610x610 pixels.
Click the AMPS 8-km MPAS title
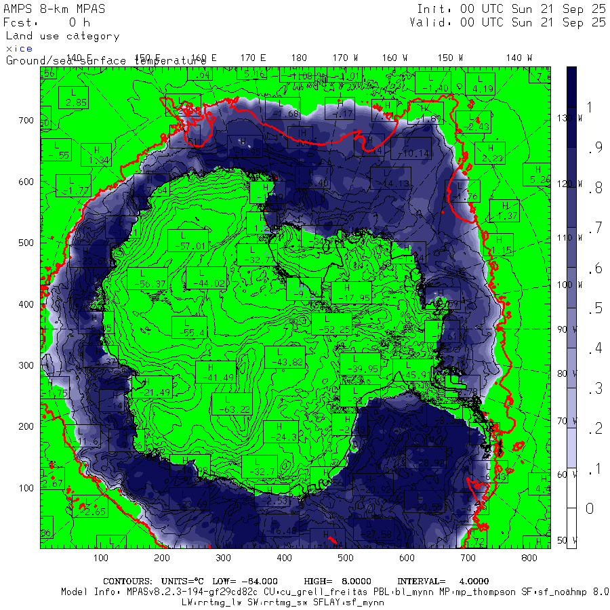pyautogui.click(x=54, y=9)
